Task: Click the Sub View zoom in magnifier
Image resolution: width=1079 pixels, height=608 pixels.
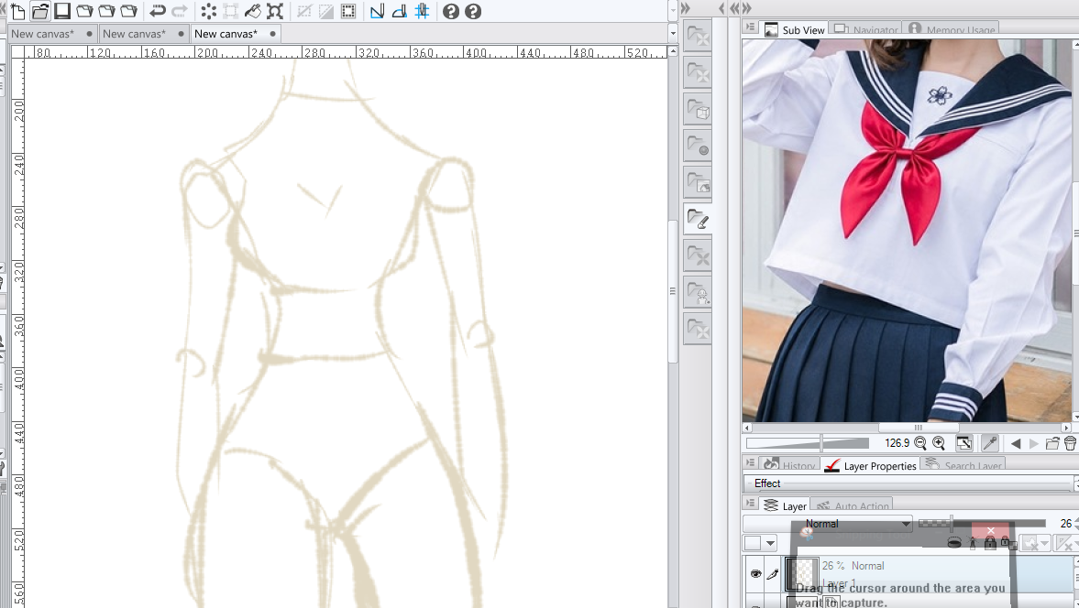Action: (939, 443)
